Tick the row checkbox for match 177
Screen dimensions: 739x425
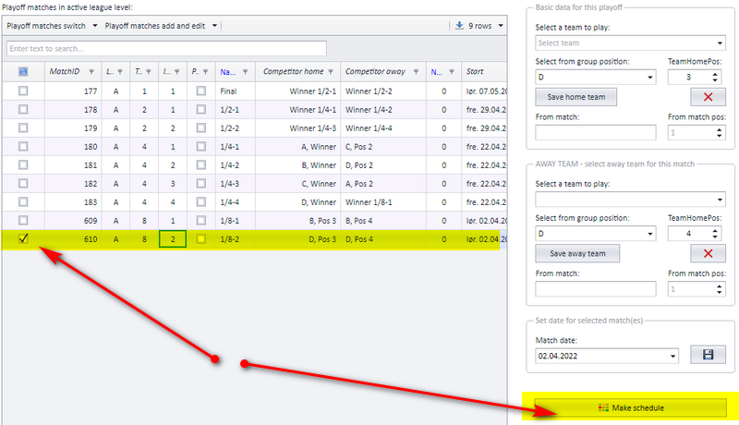pos(23,91)
